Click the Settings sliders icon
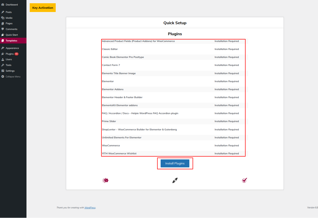This screenshot has height=218, width=318. click(3, 71)
